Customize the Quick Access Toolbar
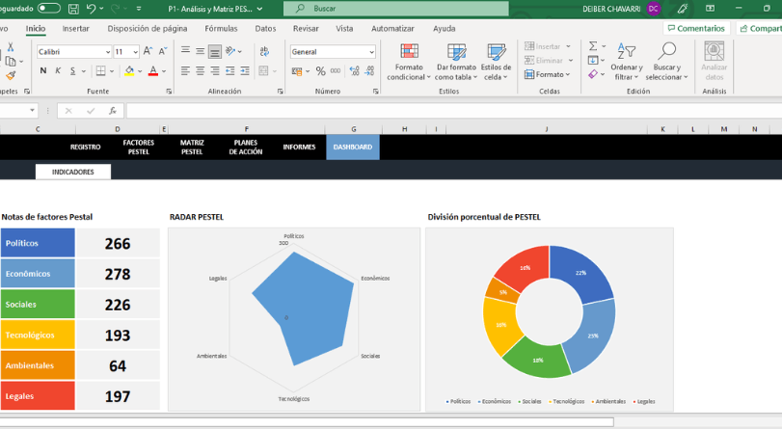782x429 pixels. pos(139,9)
